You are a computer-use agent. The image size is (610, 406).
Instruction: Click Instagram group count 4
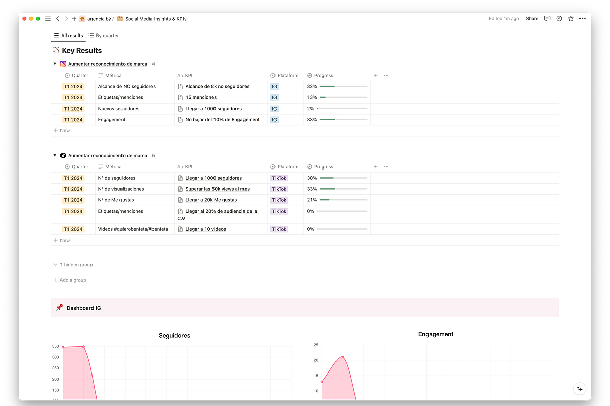(x=154, y=64)
